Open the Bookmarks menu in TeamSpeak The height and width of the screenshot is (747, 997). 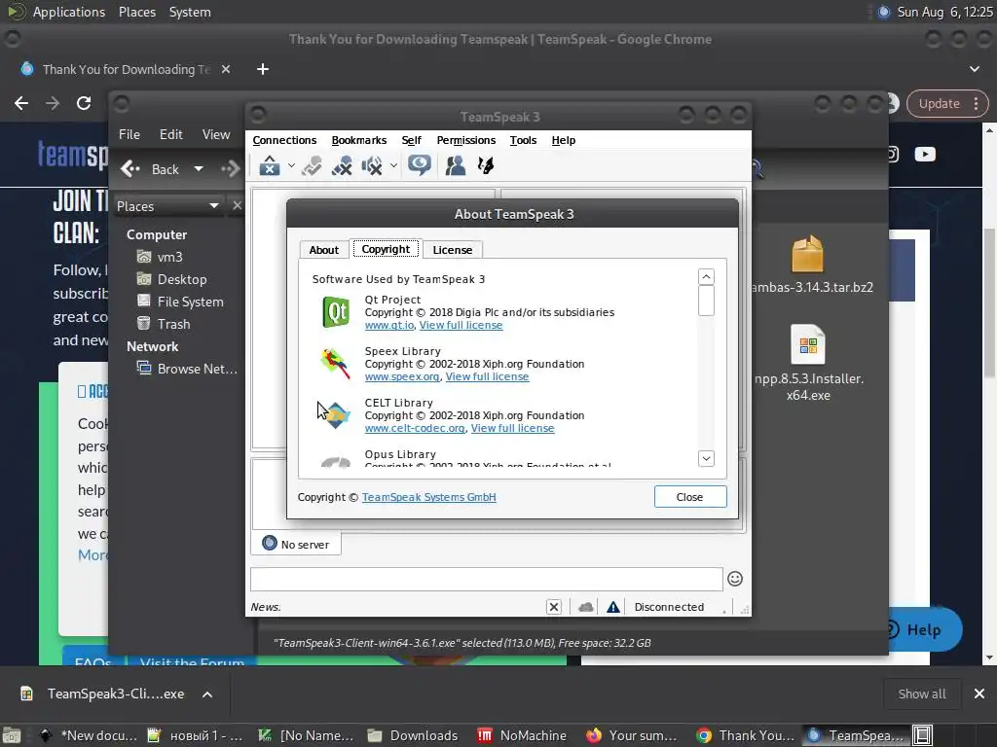point(358,140)
